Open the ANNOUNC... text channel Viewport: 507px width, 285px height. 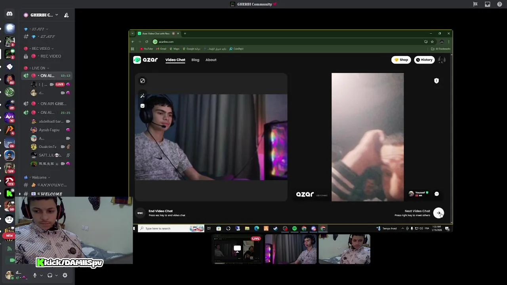tap(47, 185)
